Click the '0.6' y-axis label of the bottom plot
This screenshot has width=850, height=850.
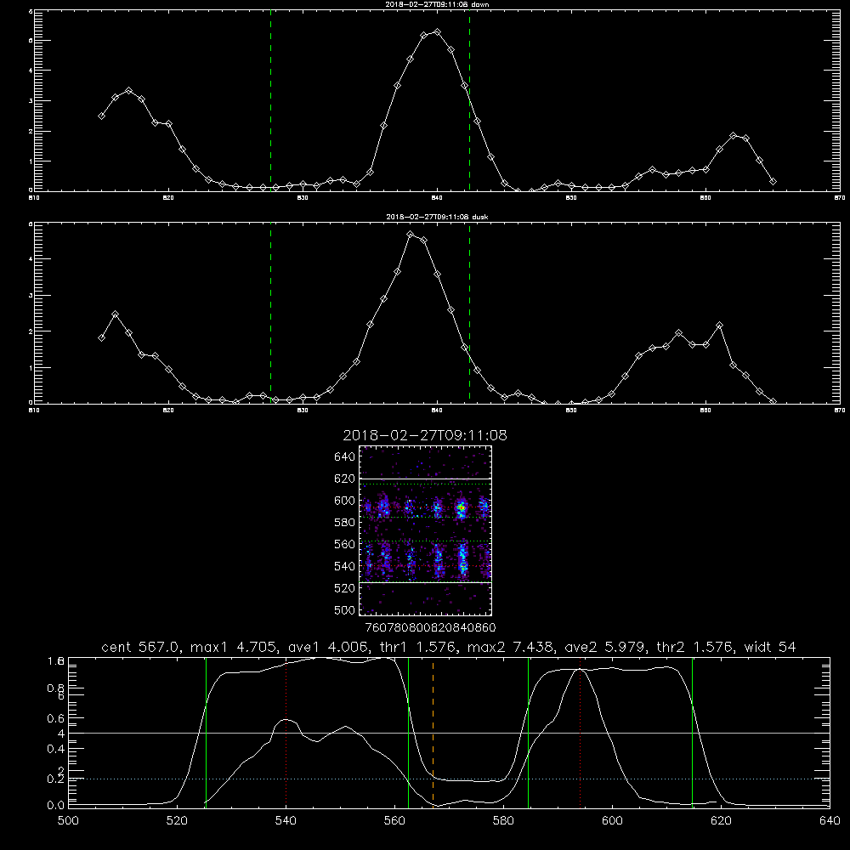pyautogui.click(x=55, y=718)
